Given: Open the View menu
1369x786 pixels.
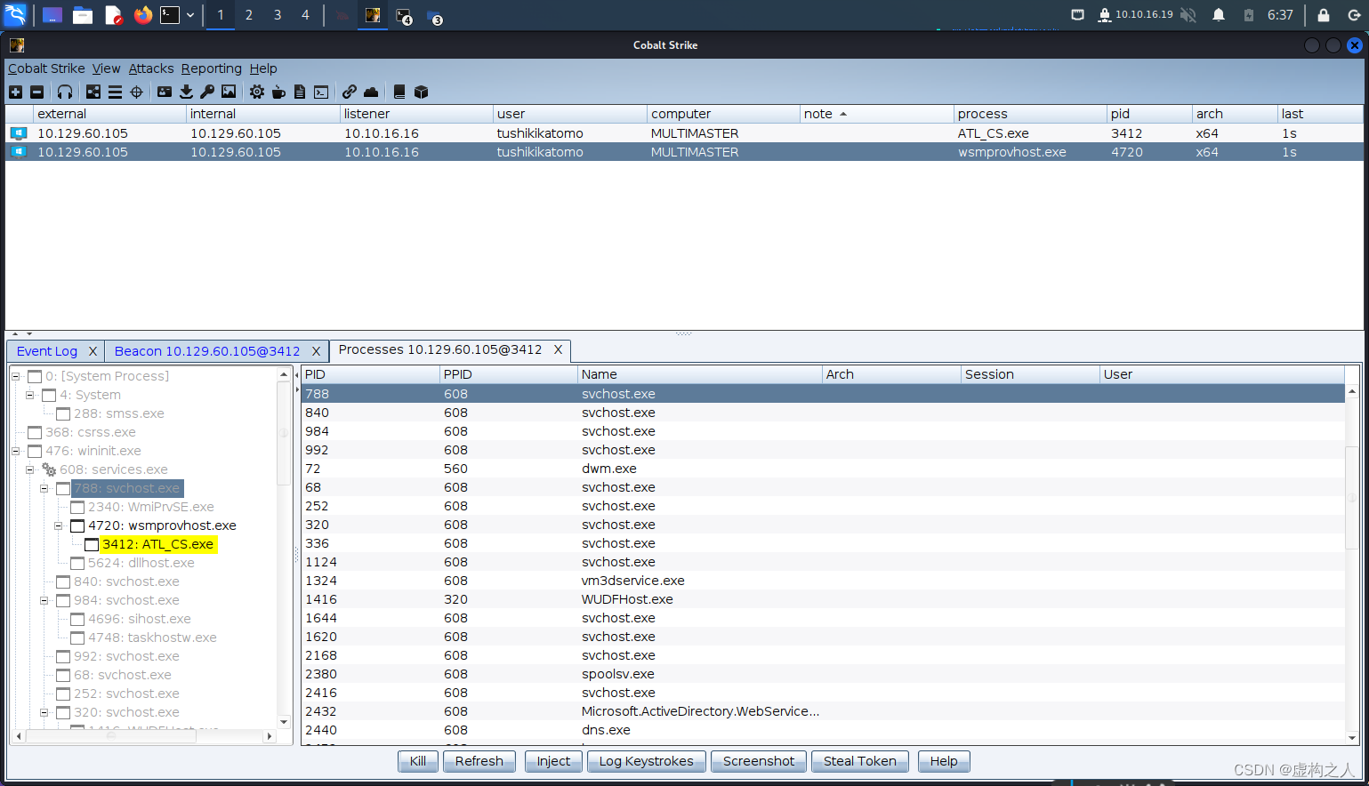Looking at the screenshot, I should 106,68.
